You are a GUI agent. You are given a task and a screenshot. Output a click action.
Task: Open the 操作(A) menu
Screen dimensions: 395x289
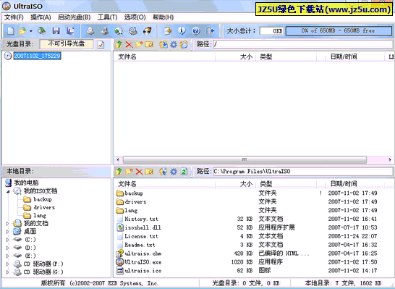click(x=41, y=17)
